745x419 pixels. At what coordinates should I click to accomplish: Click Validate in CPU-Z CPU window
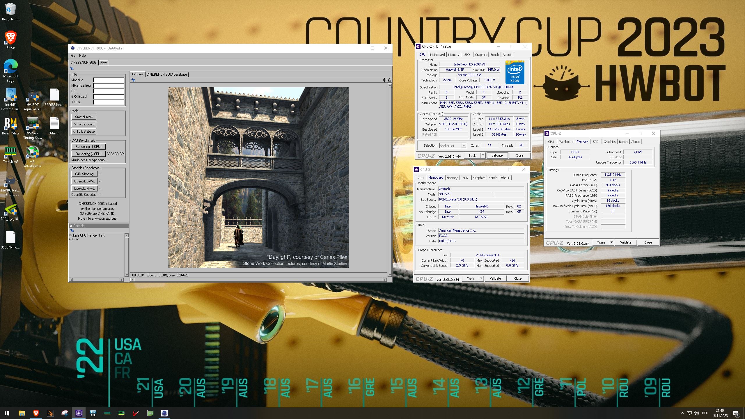pyautogui.click(x=497, y=155)
